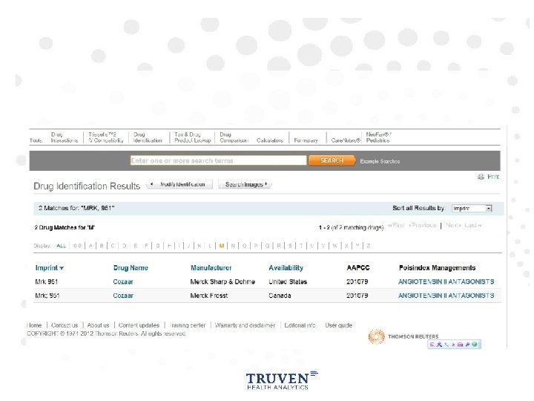Open Drug Comparison tool
534x401 pixels.
[x=234, y=137]
